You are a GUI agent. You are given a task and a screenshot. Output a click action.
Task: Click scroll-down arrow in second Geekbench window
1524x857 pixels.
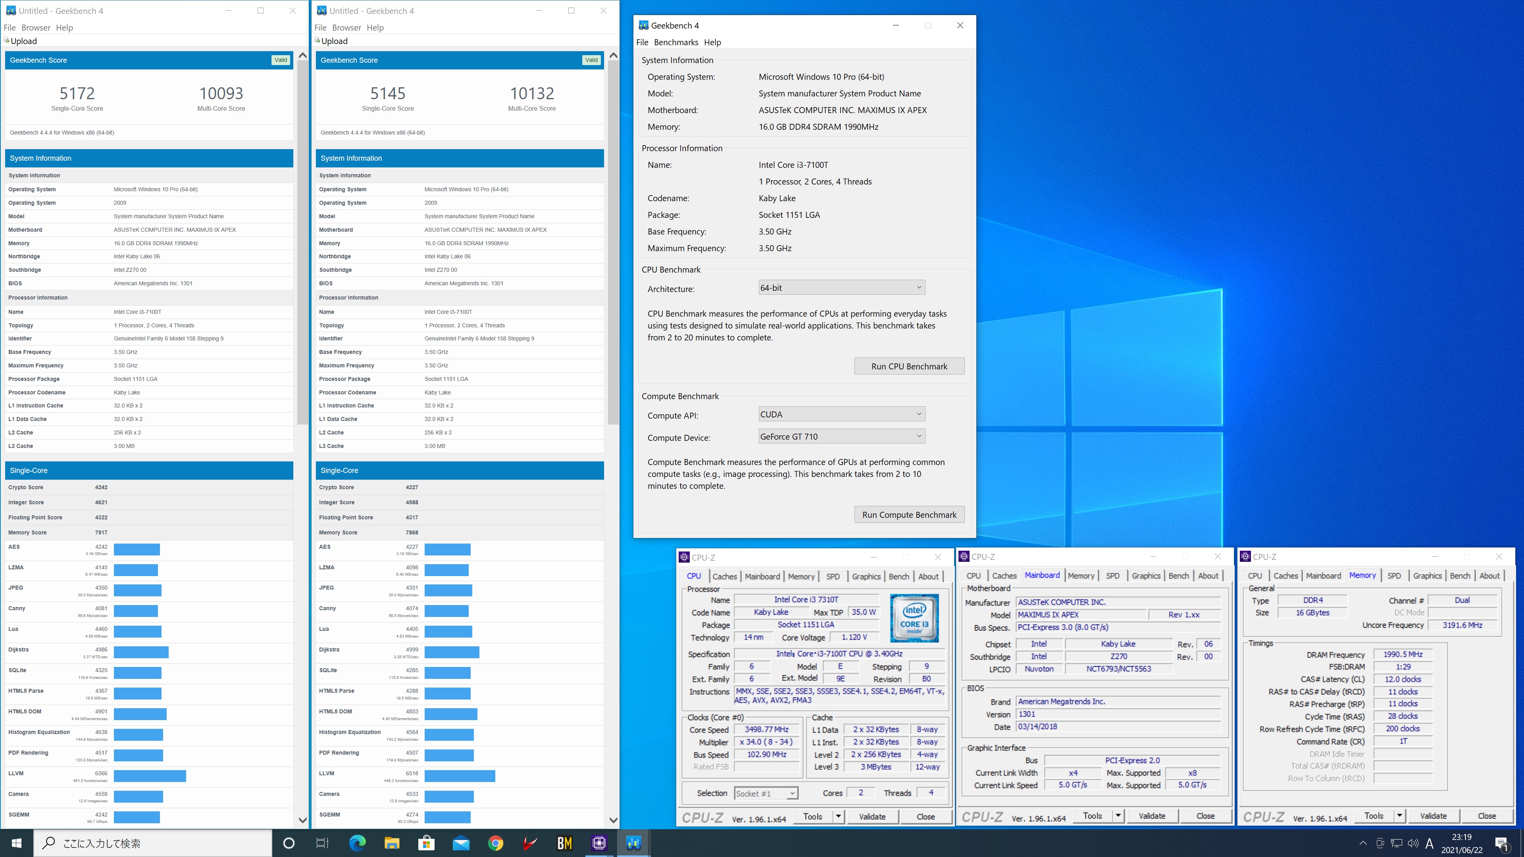[613, 820]
